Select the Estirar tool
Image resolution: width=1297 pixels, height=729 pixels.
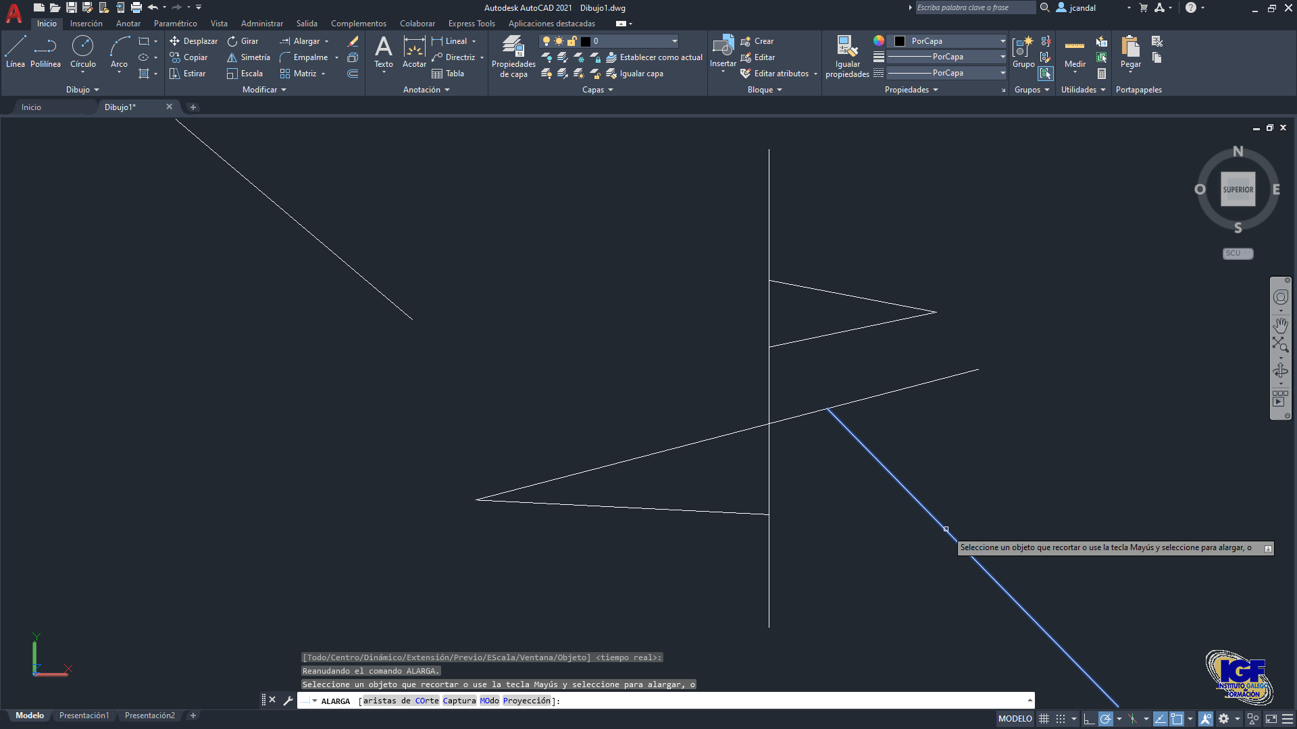pyautogui.click(x=187, y=74)
